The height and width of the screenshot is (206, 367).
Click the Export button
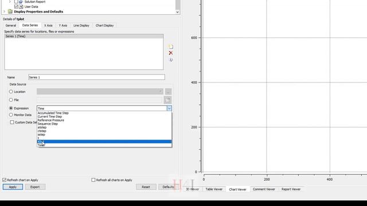(35, 187)
